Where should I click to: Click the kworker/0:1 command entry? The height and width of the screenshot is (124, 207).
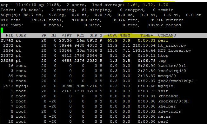pyautogui.click(x=172, y=66)
